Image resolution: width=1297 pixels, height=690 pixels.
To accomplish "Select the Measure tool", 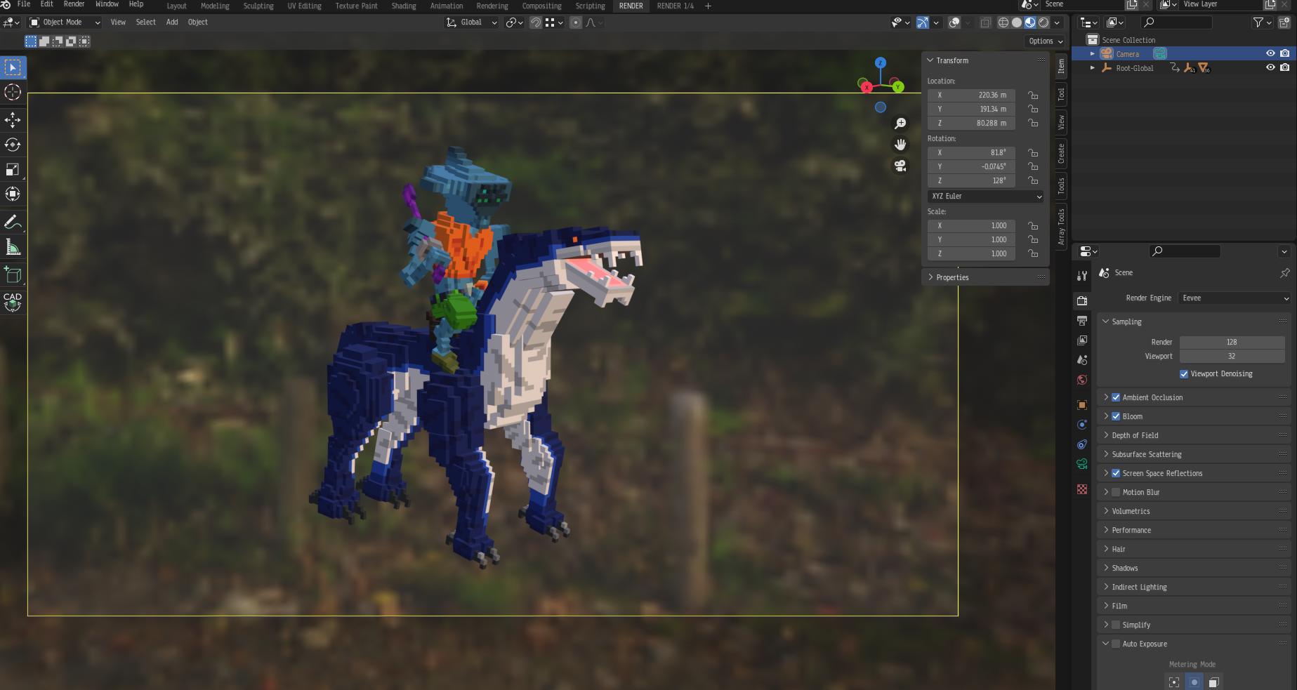I will click(x=13, y=247).
